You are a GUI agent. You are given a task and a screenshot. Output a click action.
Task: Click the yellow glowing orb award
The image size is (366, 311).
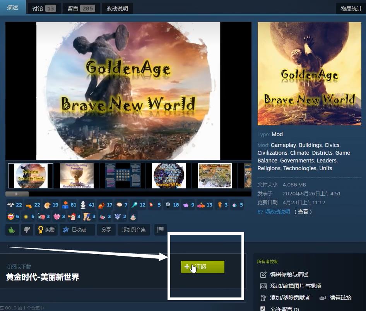coord(29,217)
